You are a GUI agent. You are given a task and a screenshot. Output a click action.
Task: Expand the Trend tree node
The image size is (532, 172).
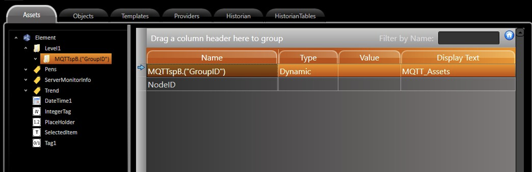[26, 91]
